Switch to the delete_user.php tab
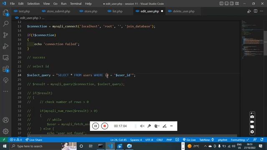The width and height of the screenshot is (267, 150). (x=184, y=11)
